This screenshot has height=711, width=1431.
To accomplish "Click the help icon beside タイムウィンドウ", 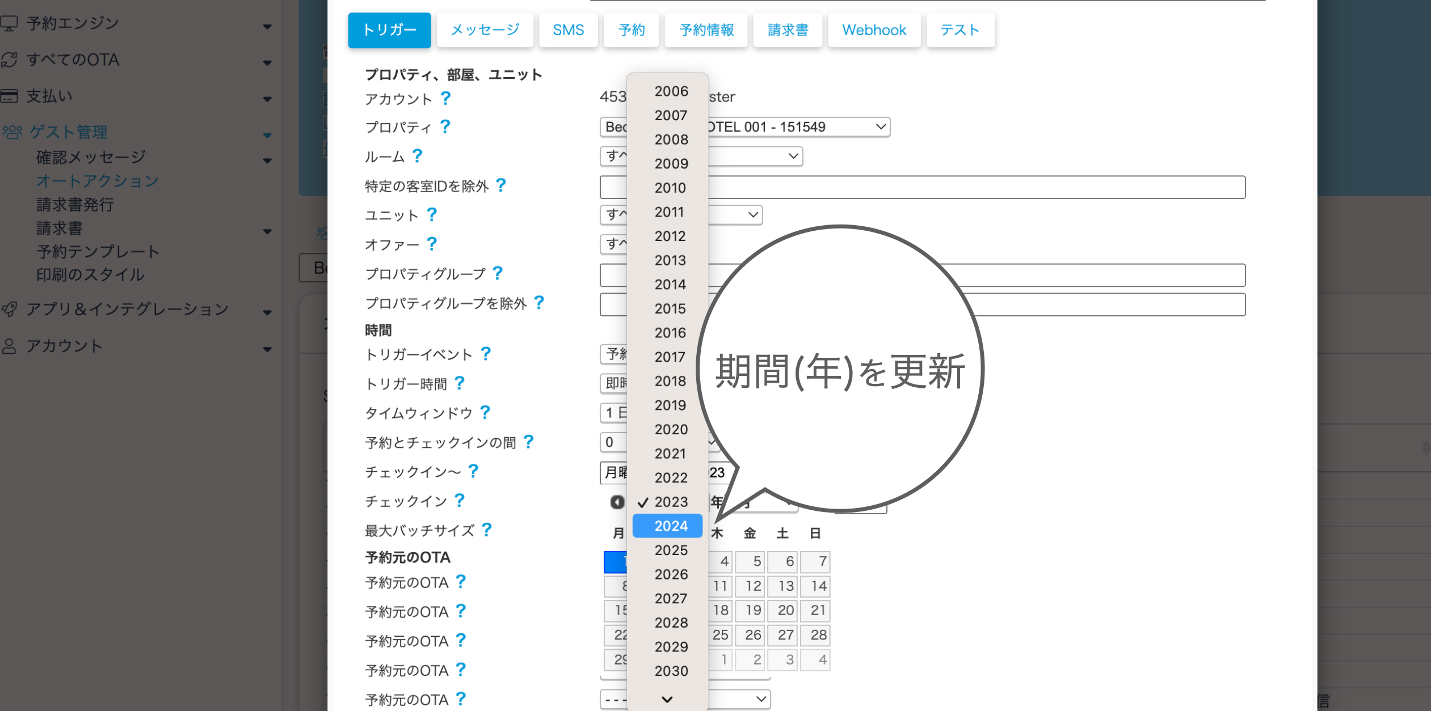I will click(485, 413).
